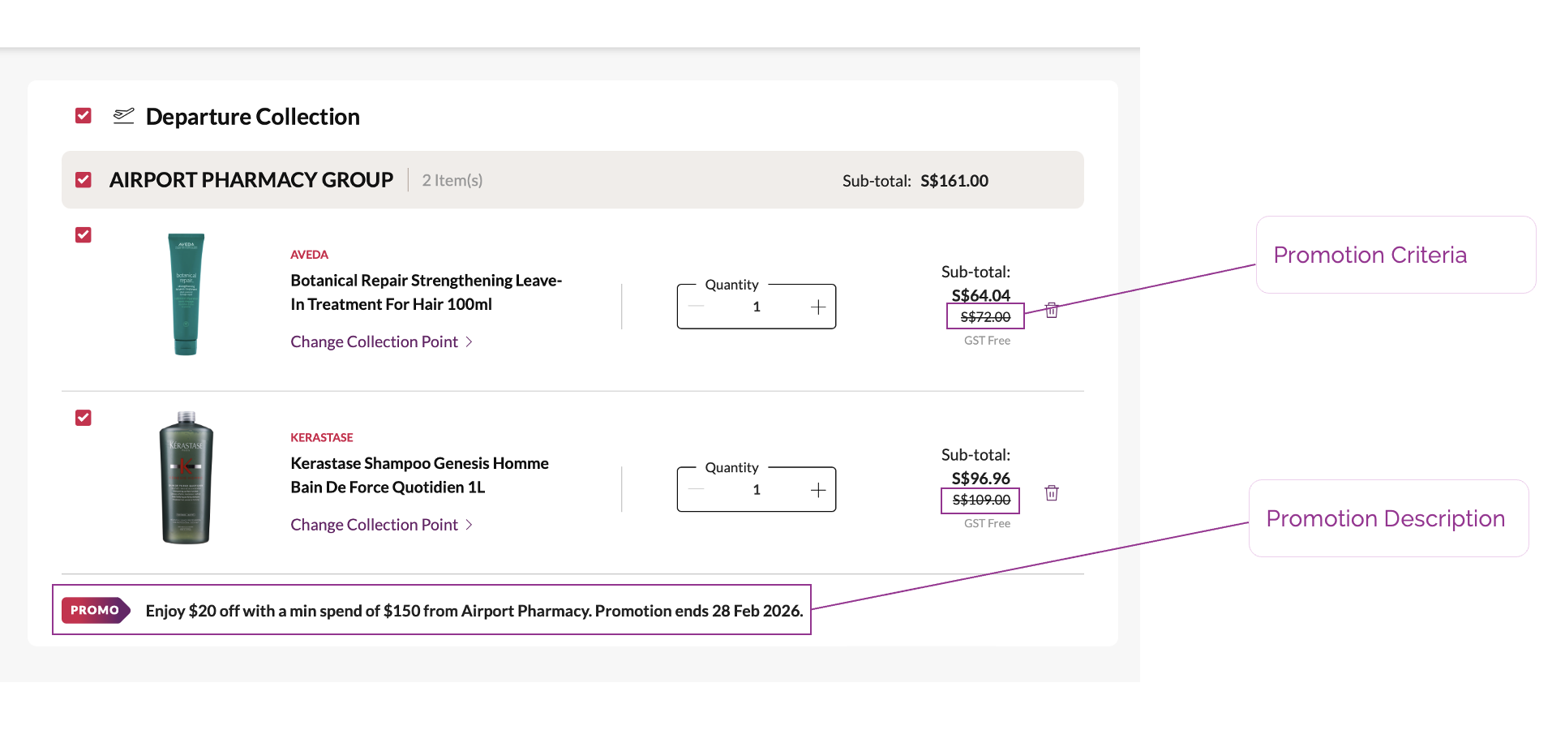
Task: Click the Kerastase quantity input field
Action: 757,490
